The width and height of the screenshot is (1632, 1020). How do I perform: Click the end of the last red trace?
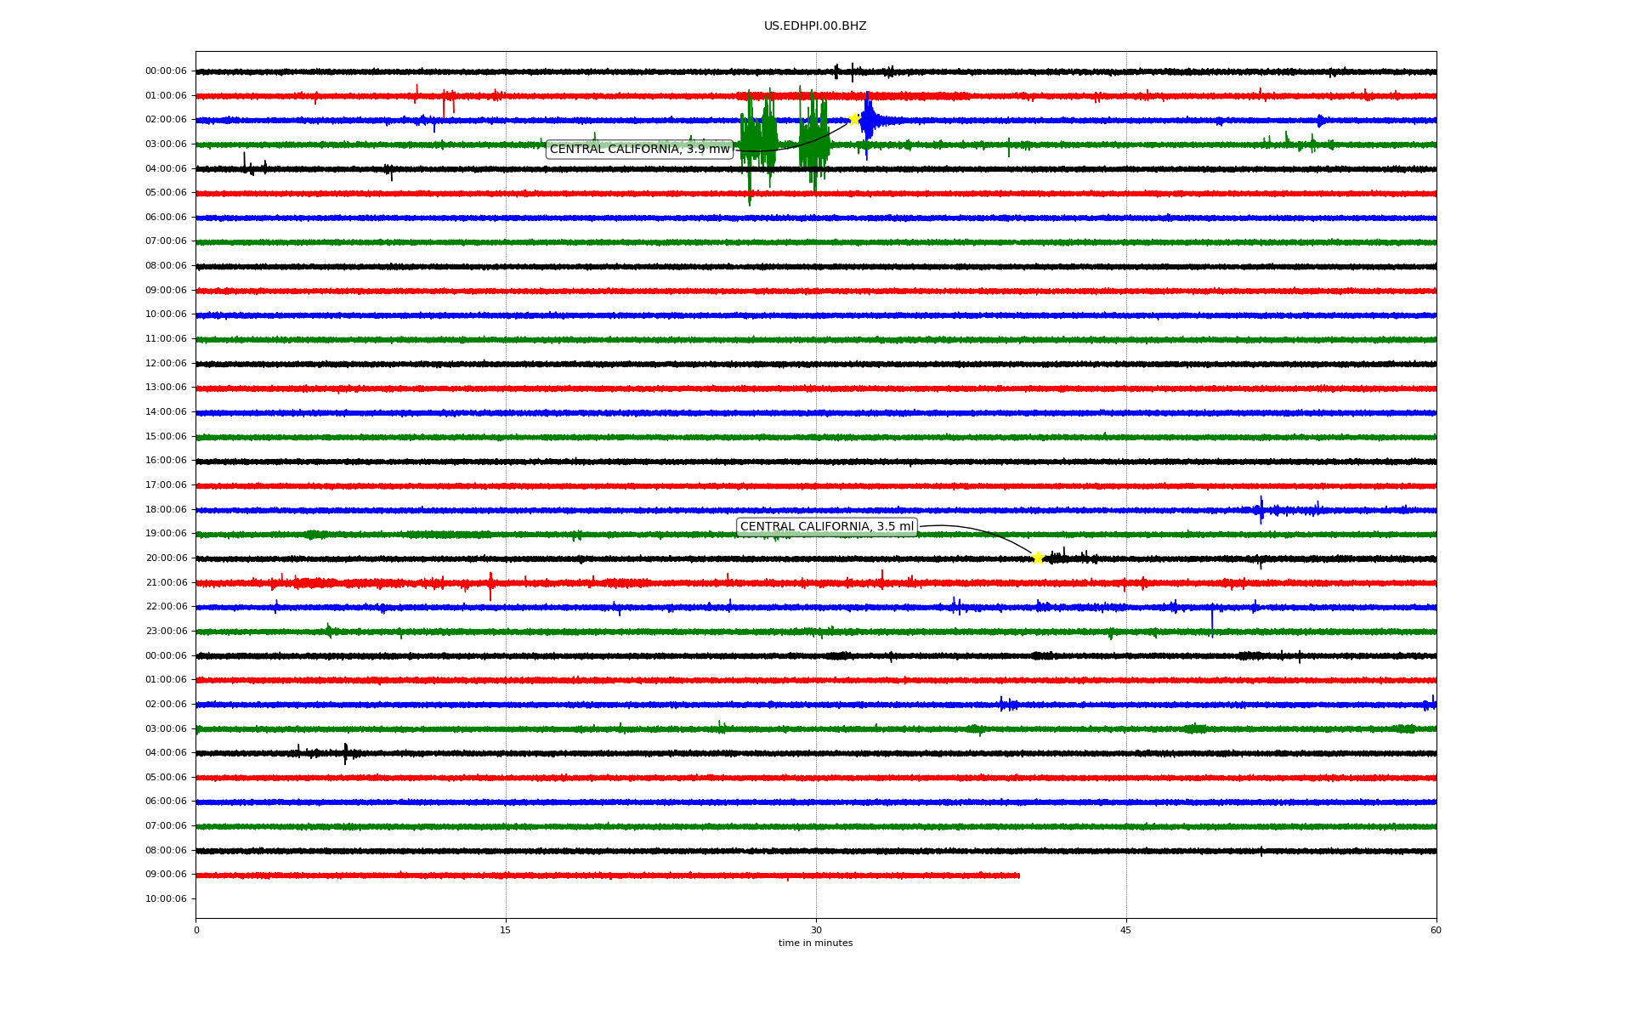point(1017,875)
